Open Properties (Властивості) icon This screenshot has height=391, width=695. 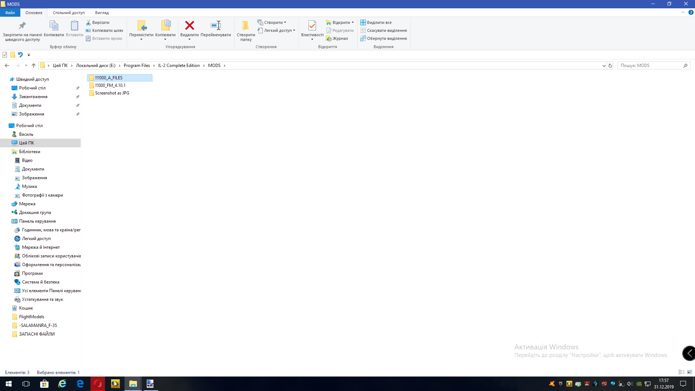point(312,26)
